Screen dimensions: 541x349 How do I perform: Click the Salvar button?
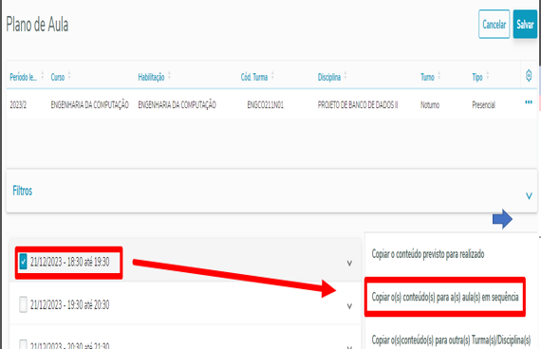(525, 24)
